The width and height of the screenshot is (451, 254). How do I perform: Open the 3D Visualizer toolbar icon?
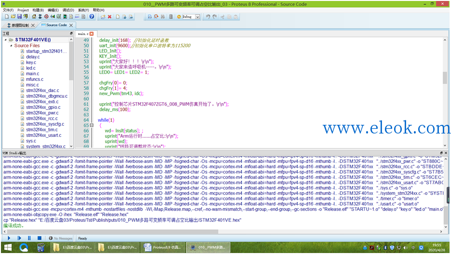point(53,17)
